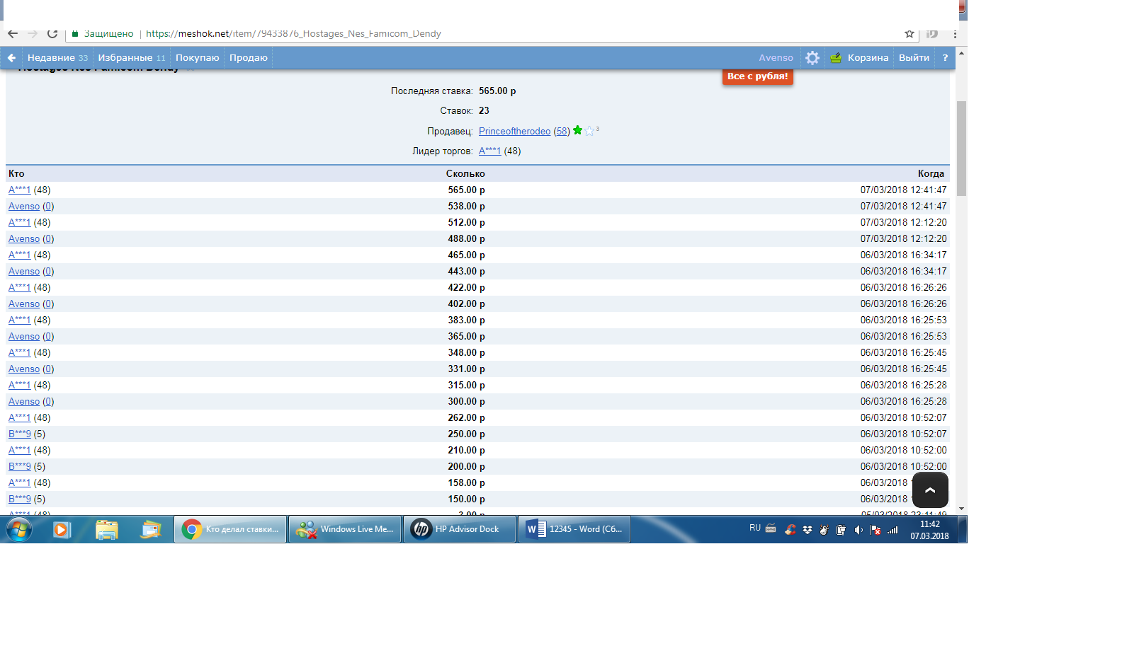1122x665 pixels.
Task: Open A***1 link next to Лидер торгов
Action: click(x=489, y=151)
